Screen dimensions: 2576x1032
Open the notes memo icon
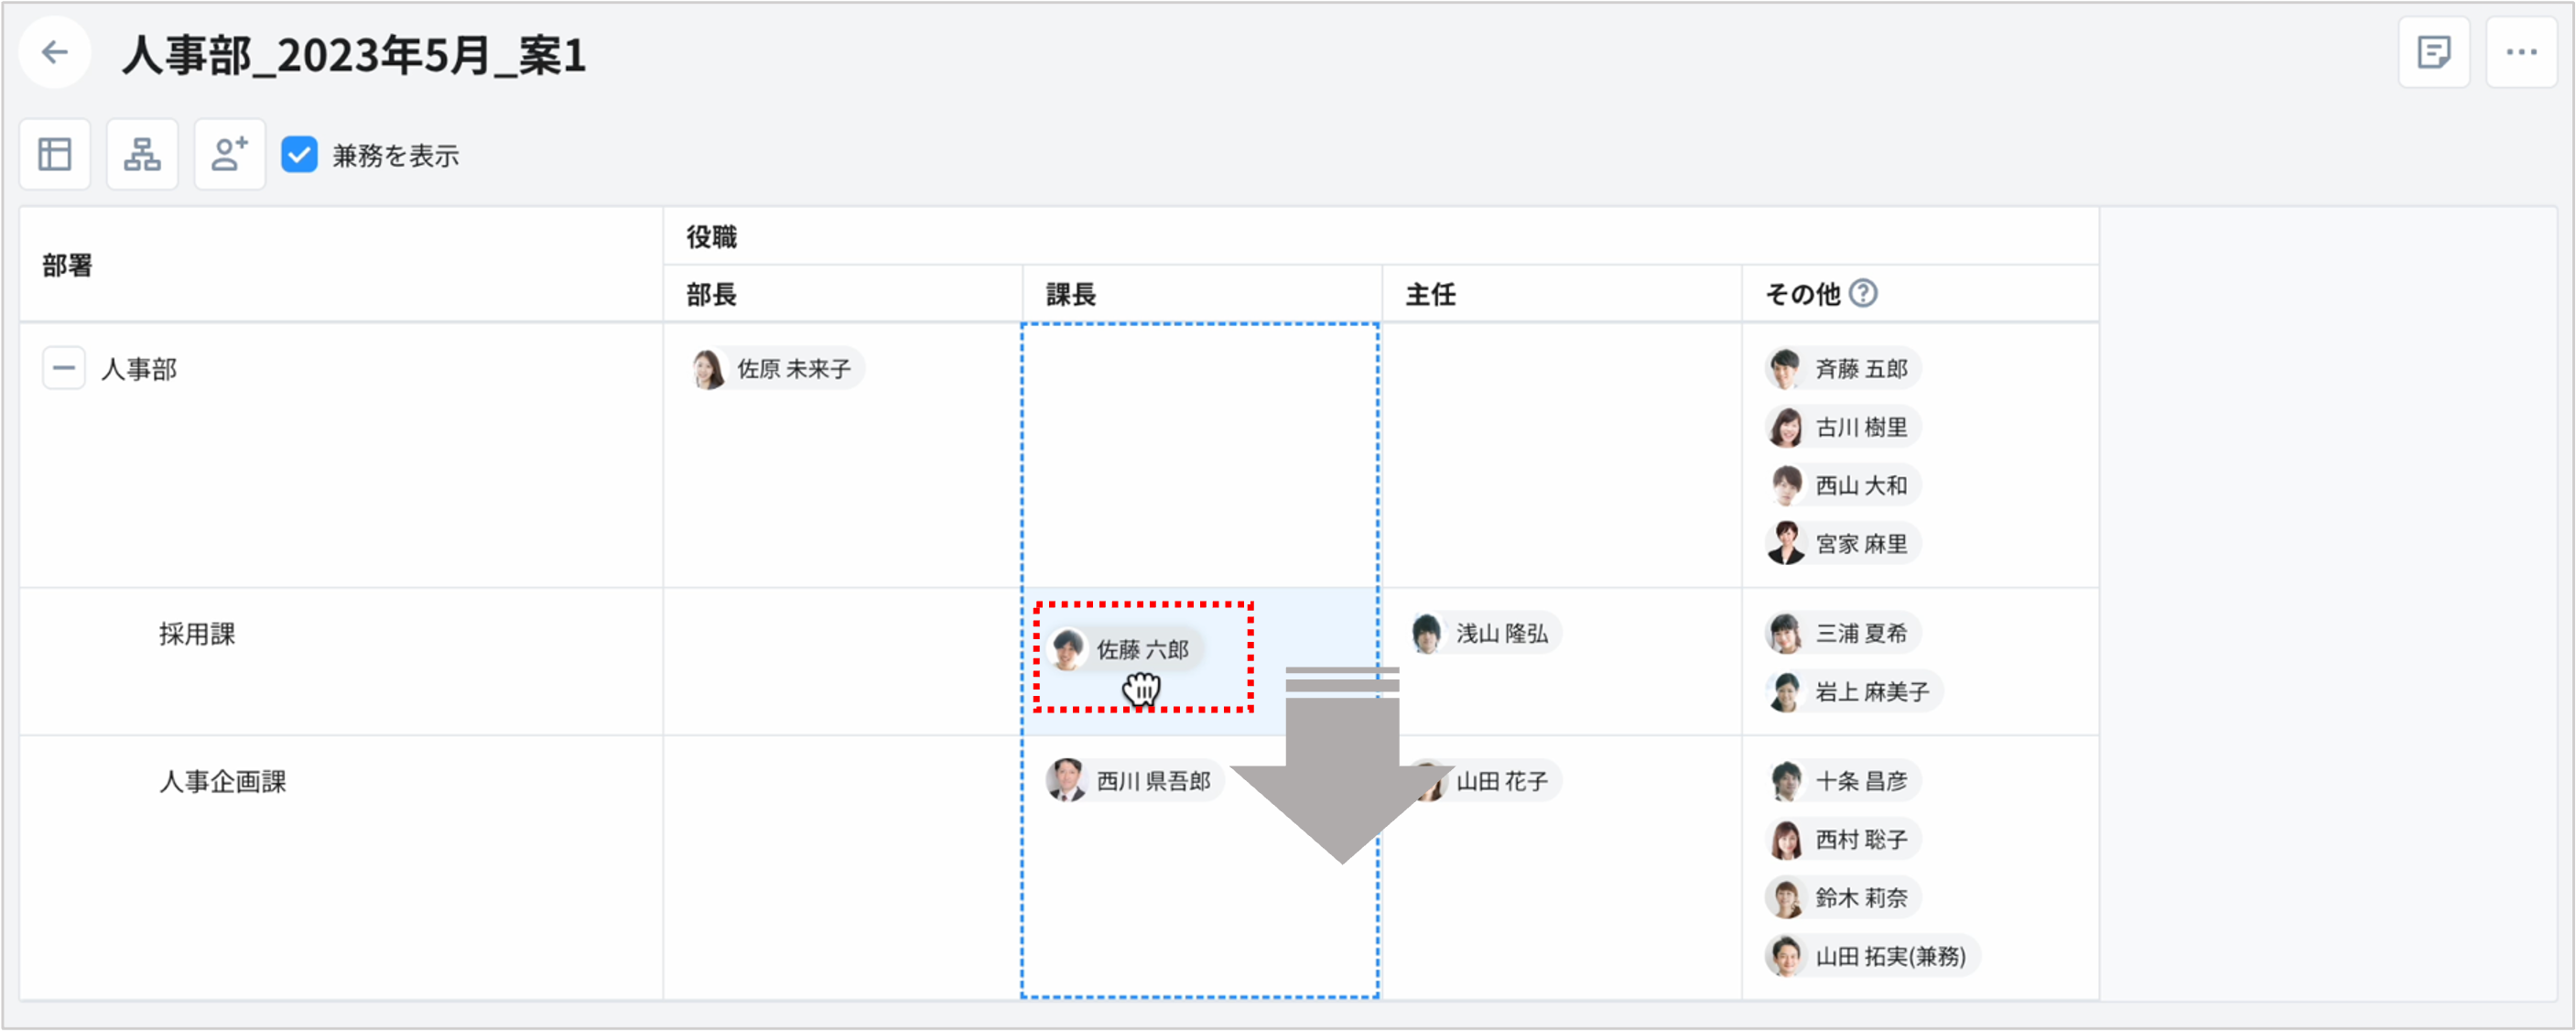point(2433,52)
